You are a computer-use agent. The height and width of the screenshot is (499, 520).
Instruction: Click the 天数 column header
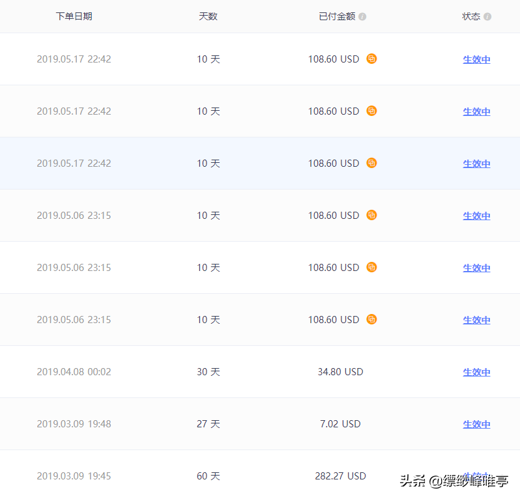point(208,16)
